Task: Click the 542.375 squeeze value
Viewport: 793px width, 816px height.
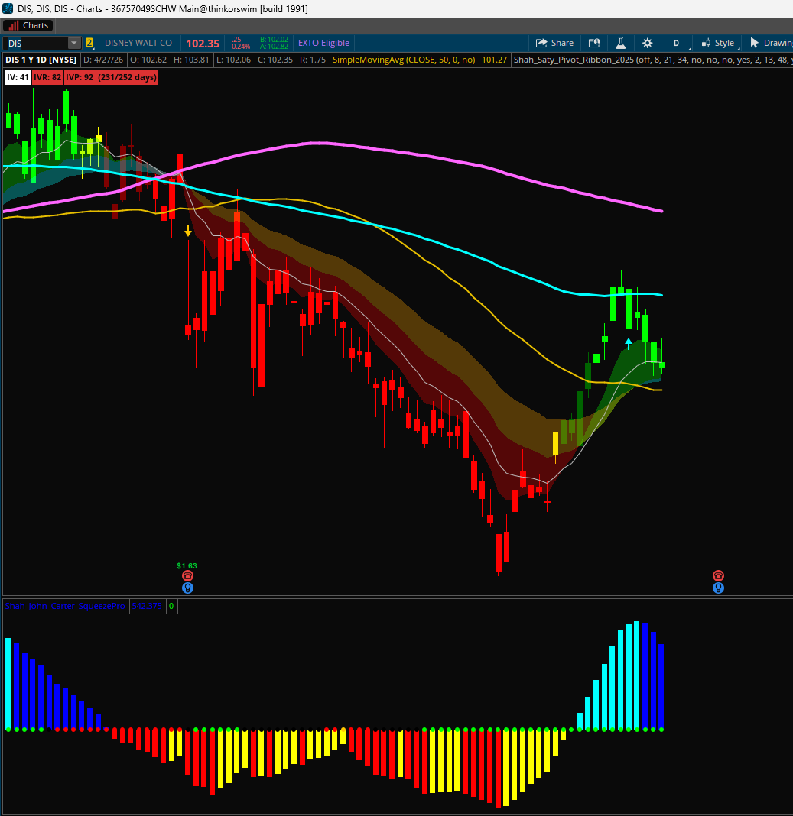Action: [x=147, y=606]
